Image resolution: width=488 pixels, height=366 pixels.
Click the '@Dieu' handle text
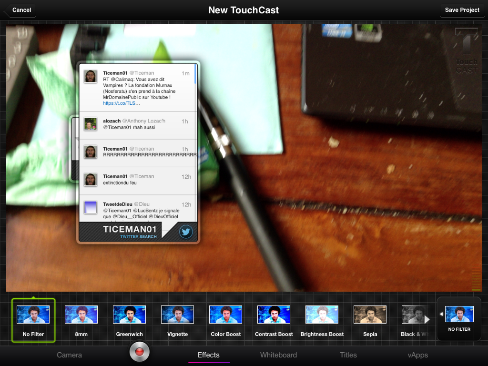point(142,204)
